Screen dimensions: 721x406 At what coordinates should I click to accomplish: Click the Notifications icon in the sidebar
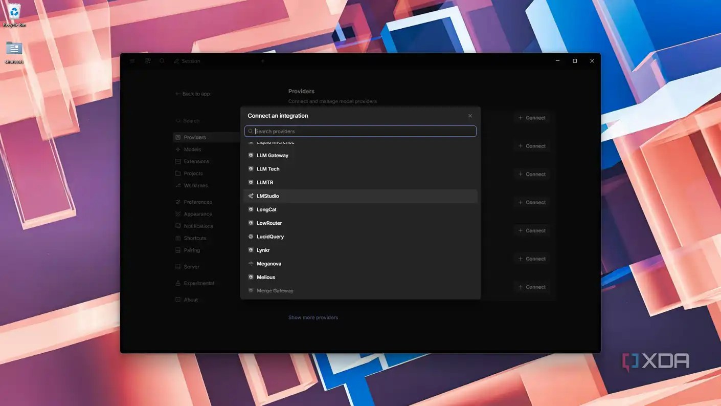tap(178, 226)
